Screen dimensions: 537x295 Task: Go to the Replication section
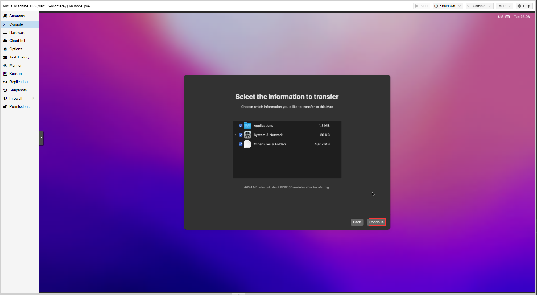[18, 82]
